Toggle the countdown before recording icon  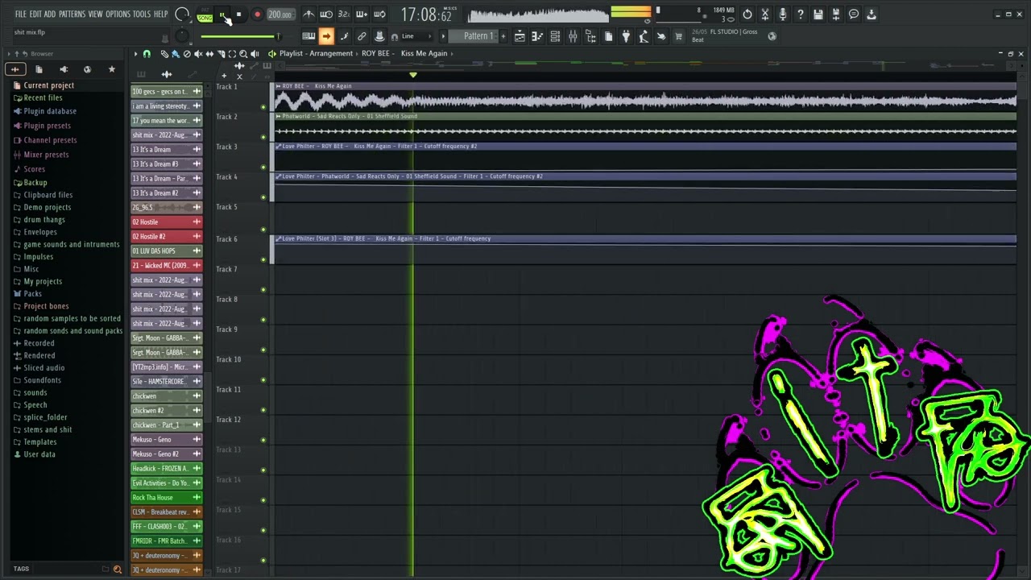(x=344, y=14)
